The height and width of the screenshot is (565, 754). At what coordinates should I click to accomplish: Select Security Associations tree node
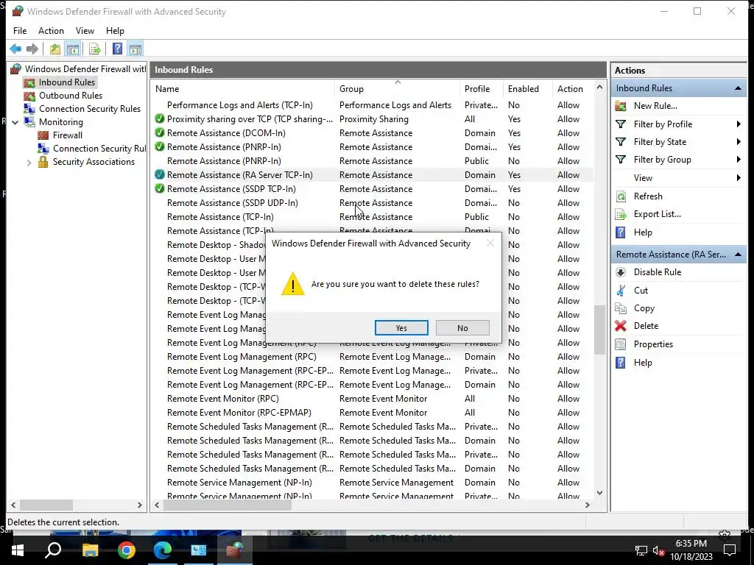pyautogui.click(x=94, y=162)
